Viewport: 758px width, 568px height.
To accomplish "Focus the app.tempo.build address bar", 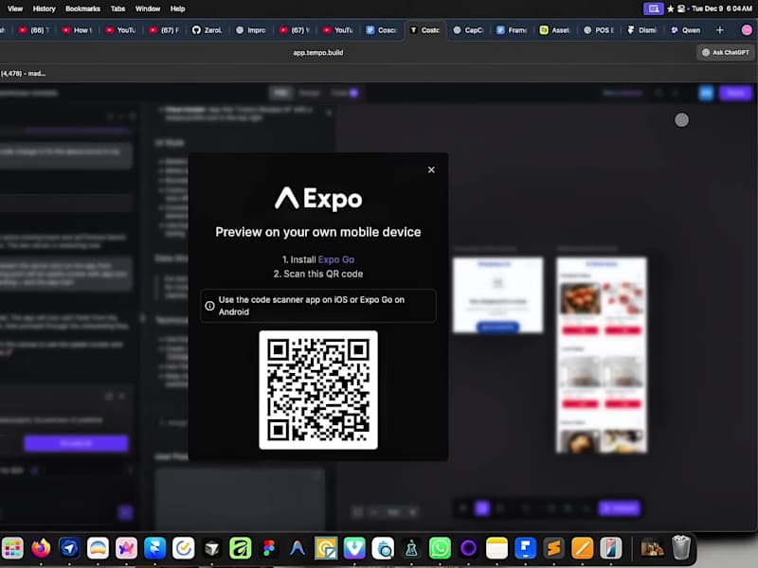I will coord(318,53).
